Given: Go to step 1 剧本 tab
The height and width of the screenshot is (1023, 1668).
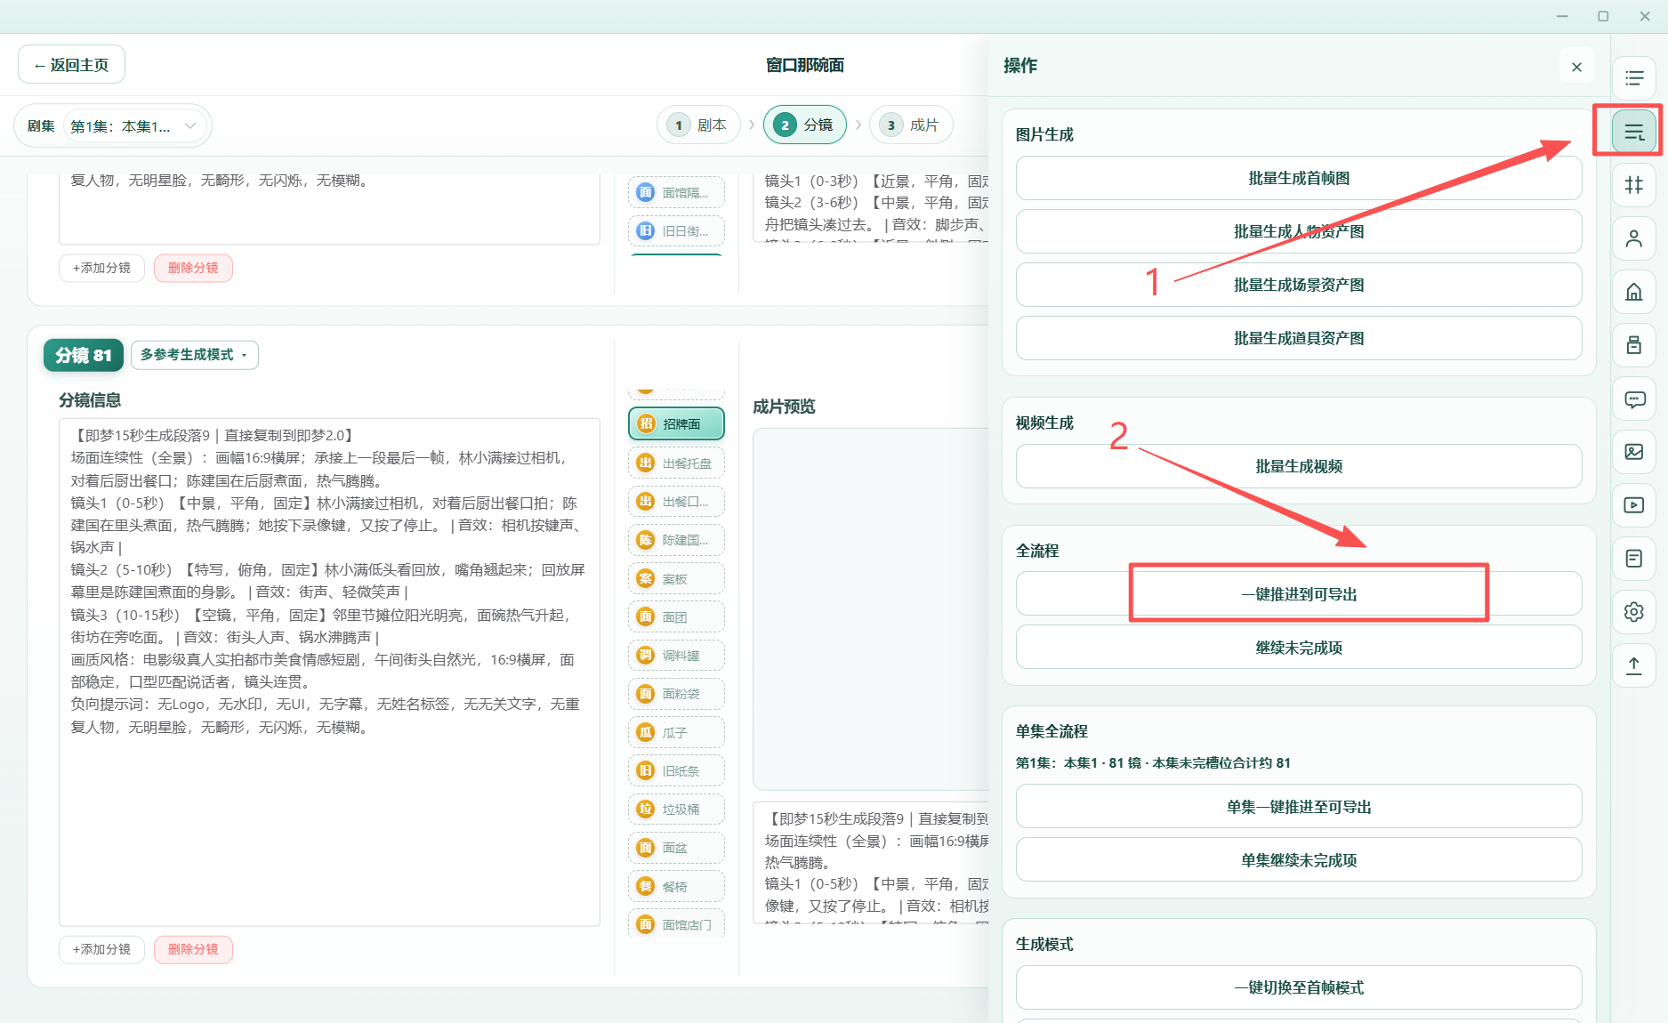Looking at the screenshot, I should tap(699, 125).
